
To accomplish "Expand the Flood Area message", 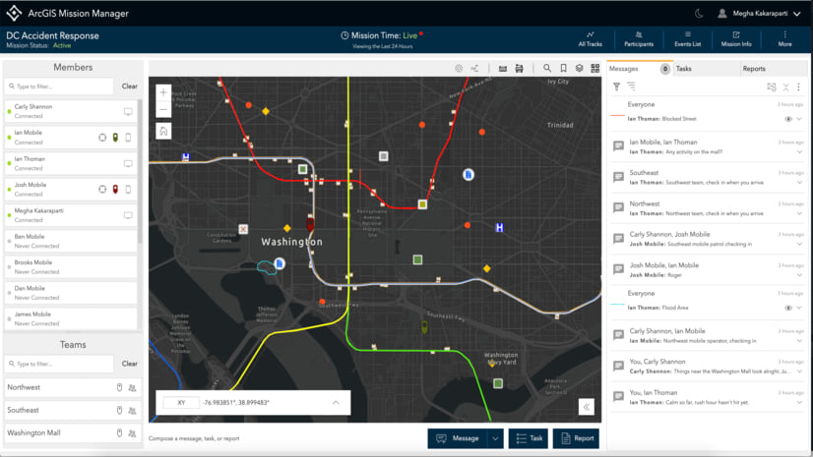I will pos(799,308).
